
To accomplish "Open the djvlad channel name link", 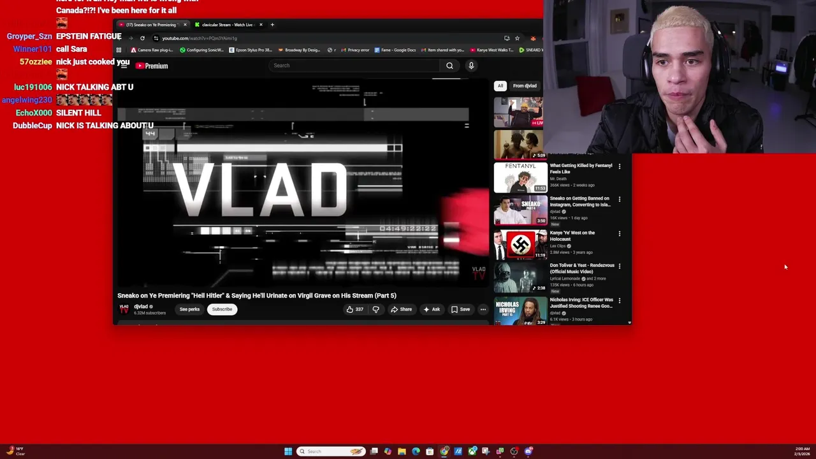I will pos(142,307).
